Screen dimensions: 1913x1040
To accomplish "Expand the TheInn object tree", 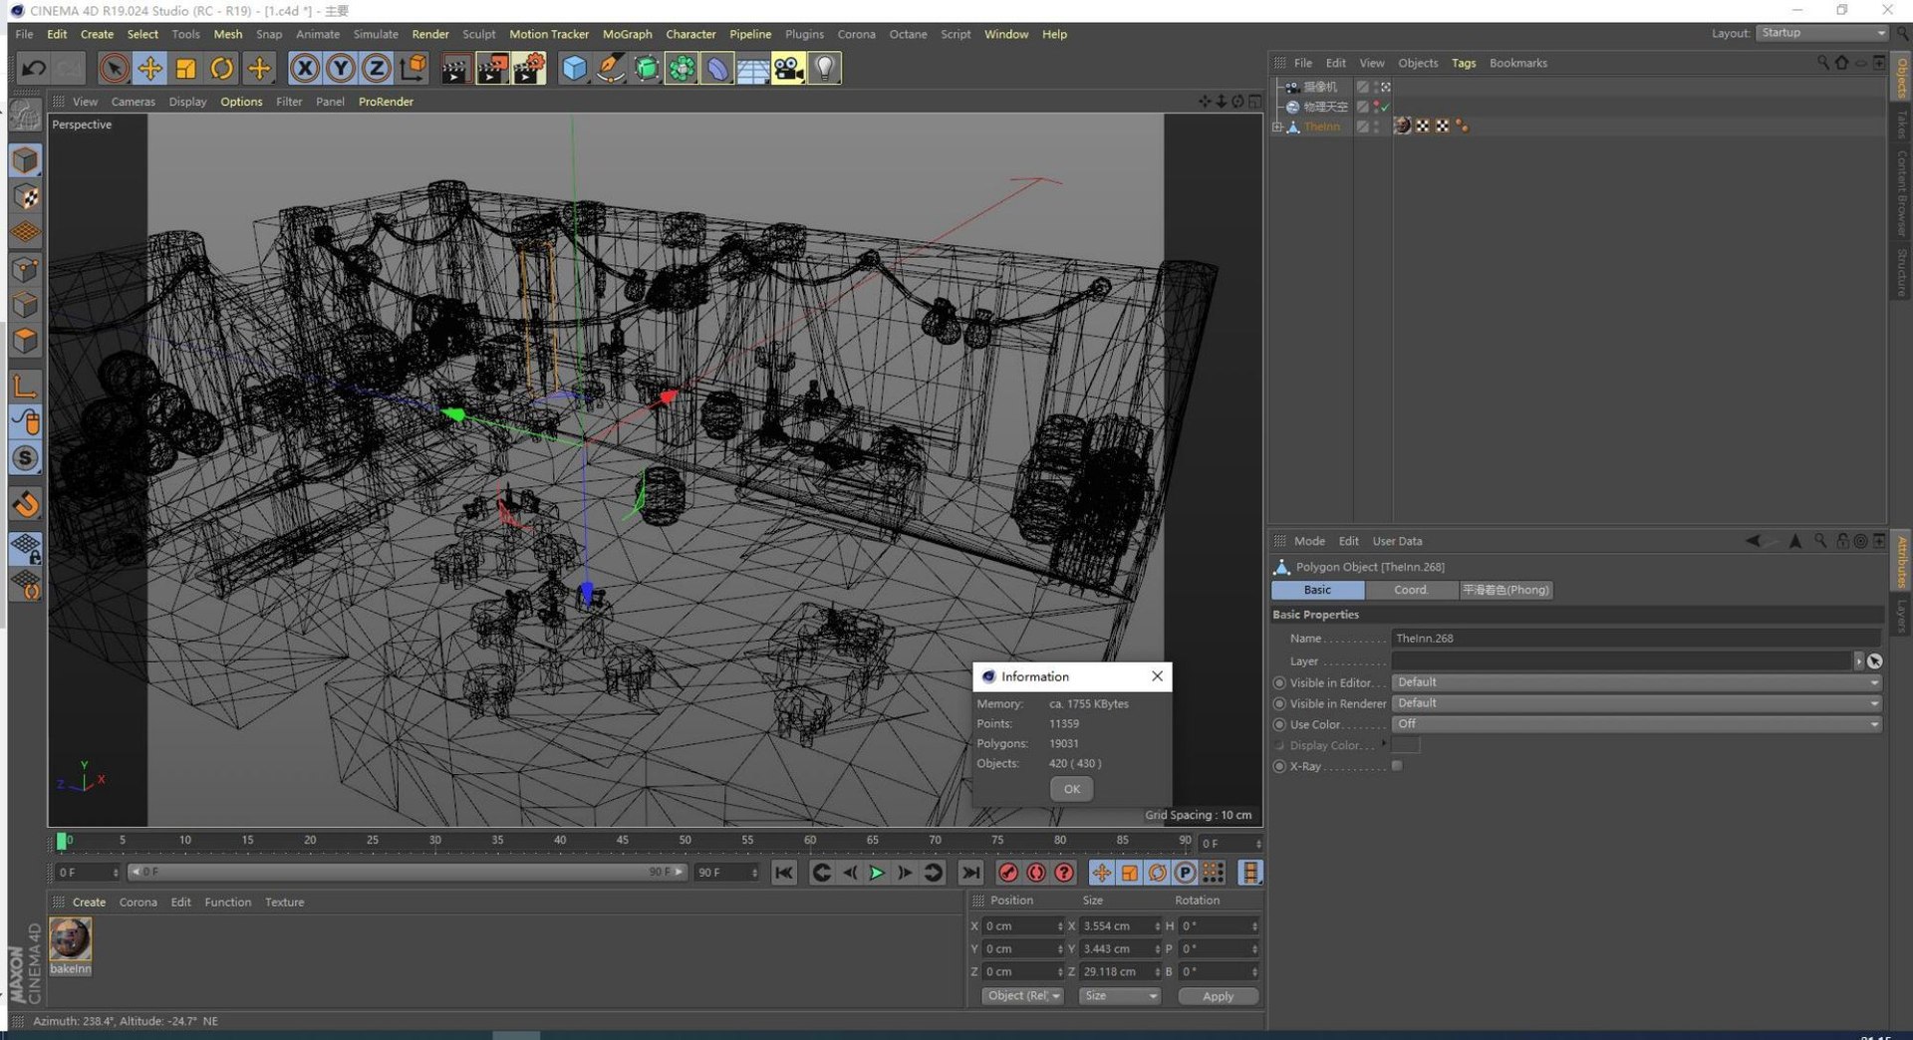I will pos(1277,127).
